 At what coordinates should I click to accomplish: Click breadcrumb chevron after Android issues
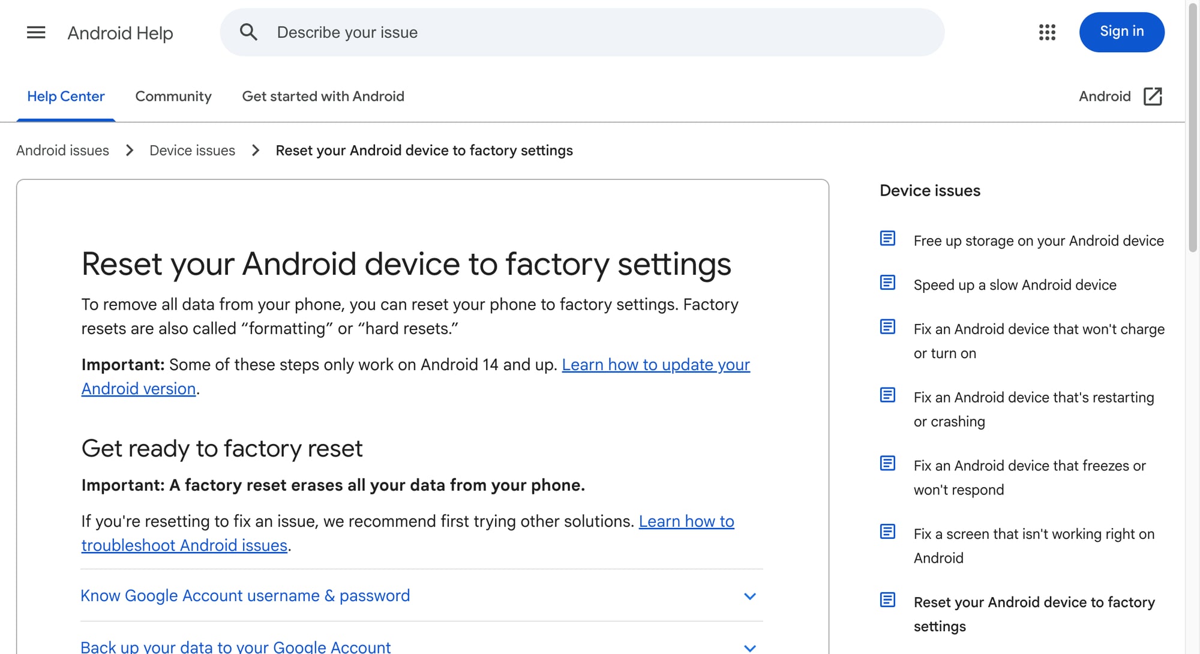point(130,151)
